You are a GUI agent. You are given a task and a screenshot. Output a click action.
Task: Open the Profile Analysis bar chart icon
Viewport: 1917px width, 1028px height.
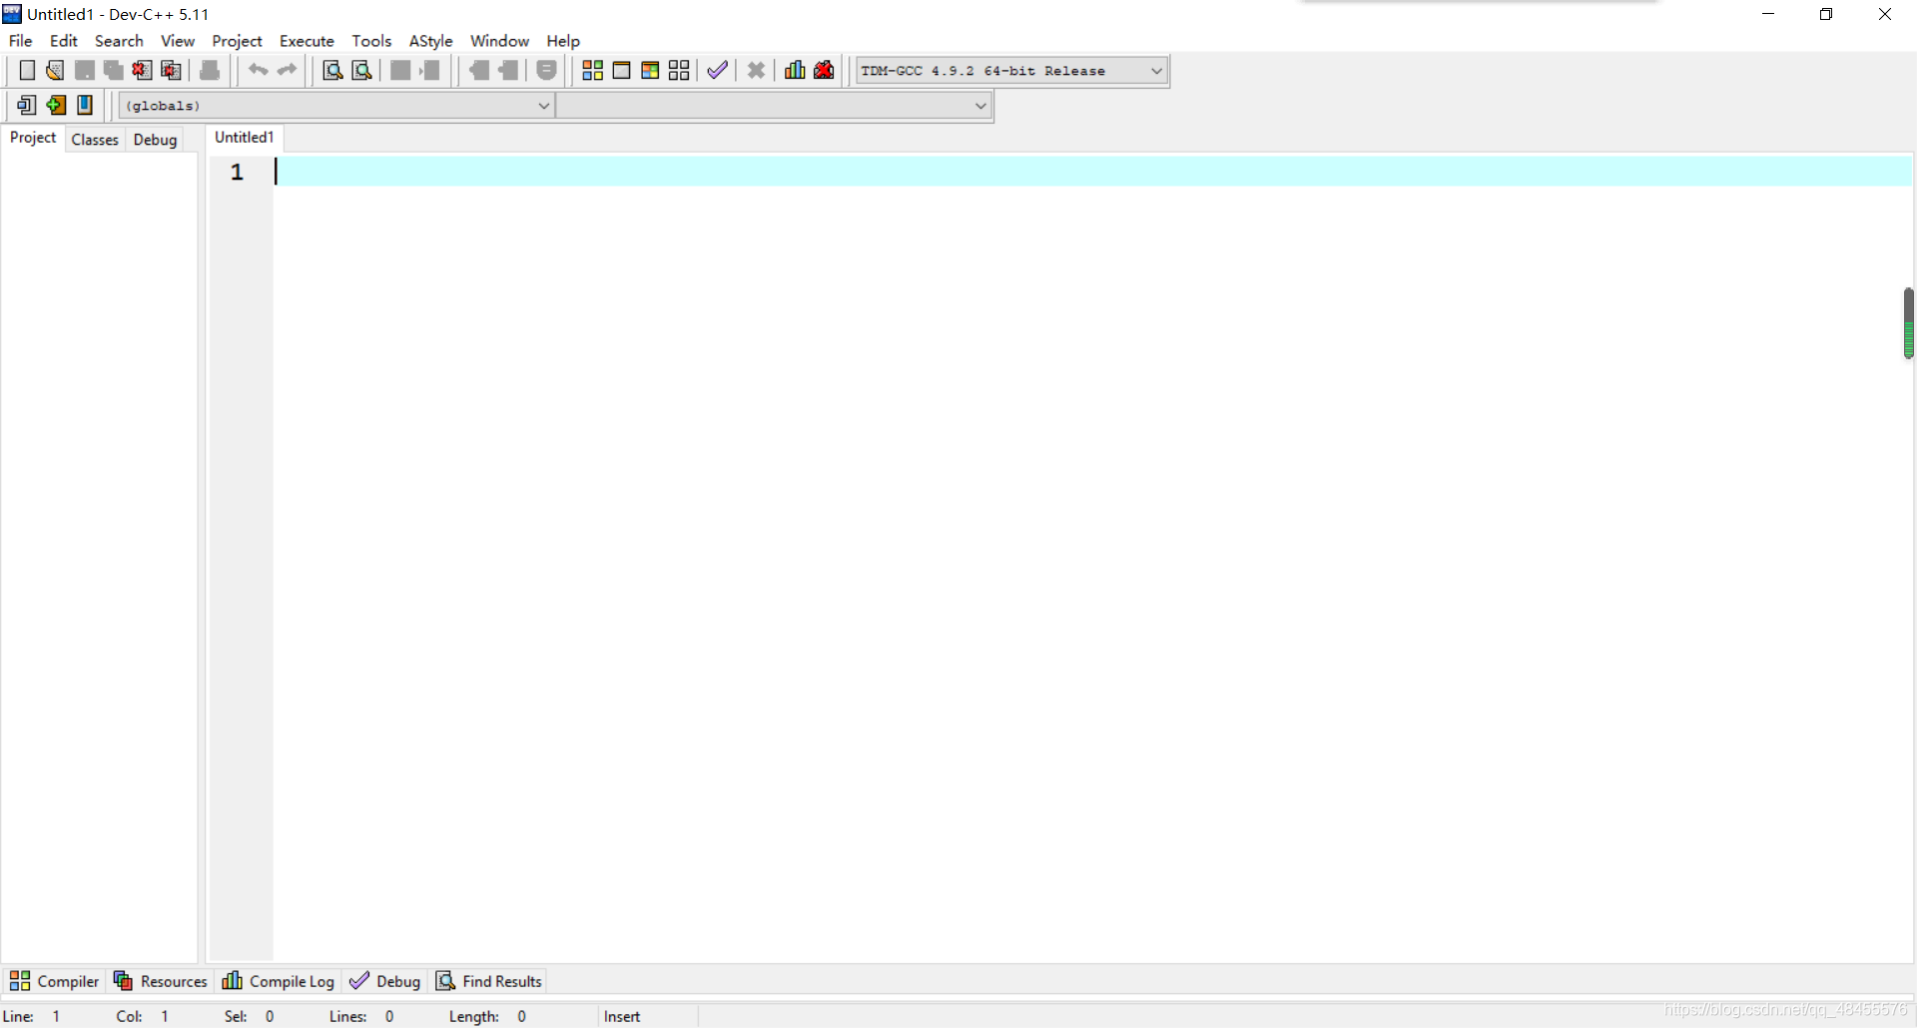[x=795, y=70]
